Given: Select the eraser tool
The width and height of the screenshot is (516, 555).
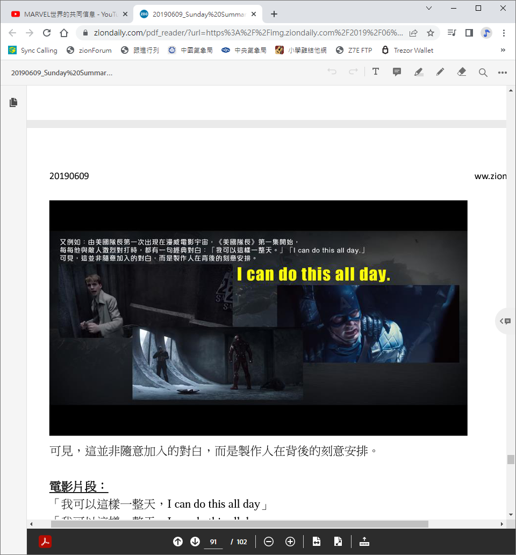Looking at the screenshot, I should coord(462,72).
